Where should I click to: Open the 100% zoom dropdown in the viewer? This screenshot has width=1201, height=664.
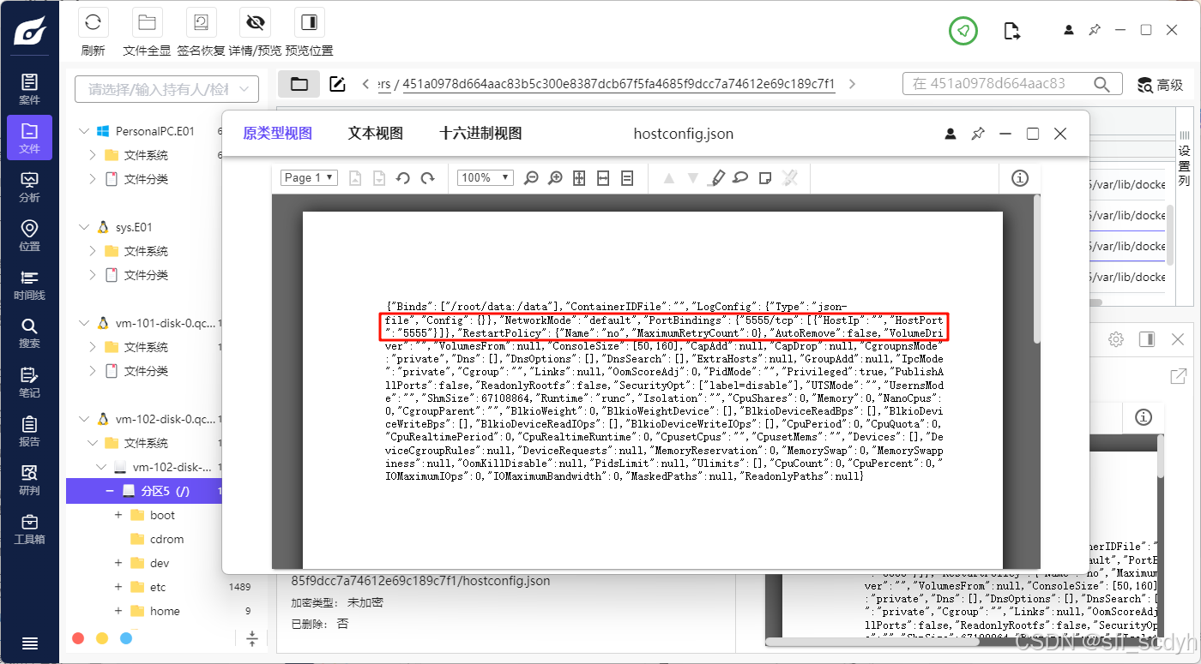[485, 177]
